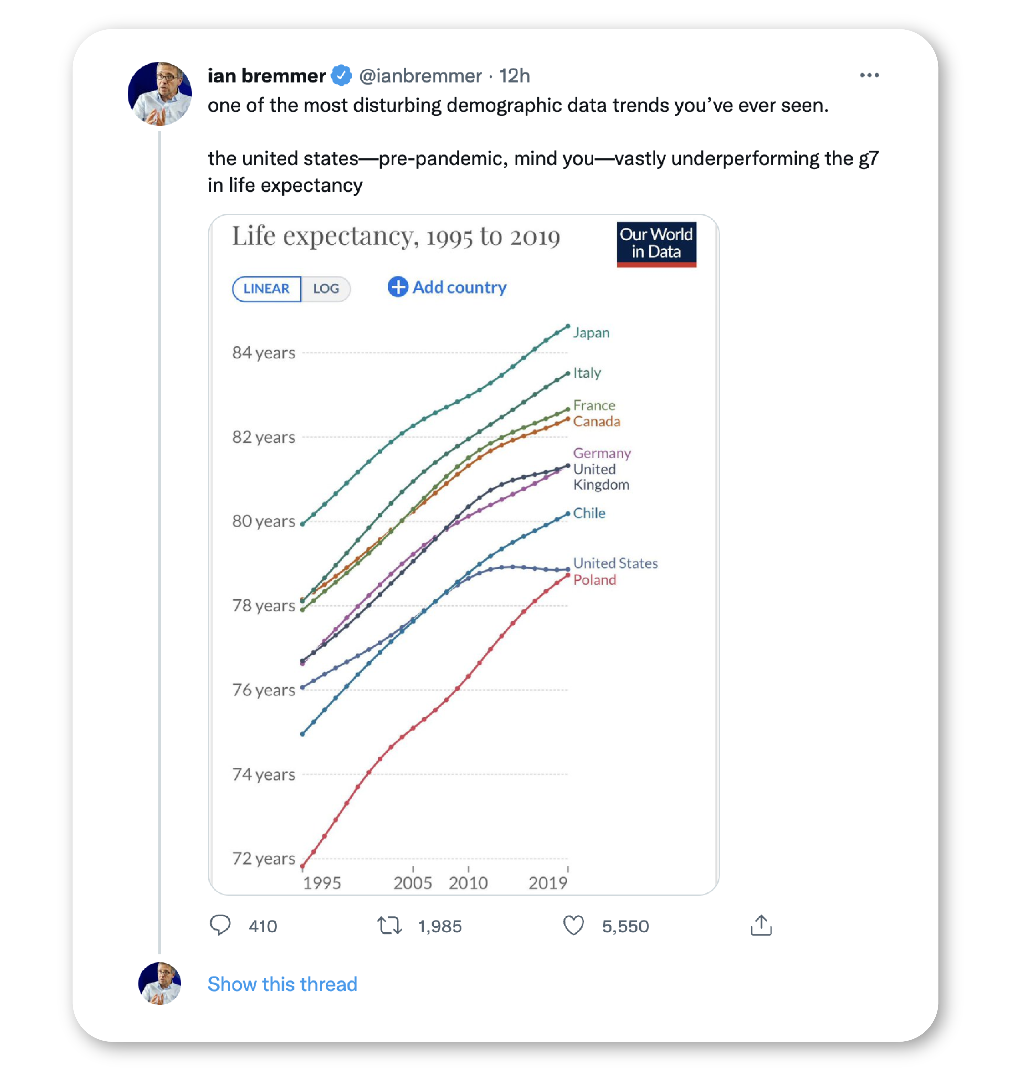Click the reply speech bubble icon
Screen dimensions: 1011x1071
220,925
